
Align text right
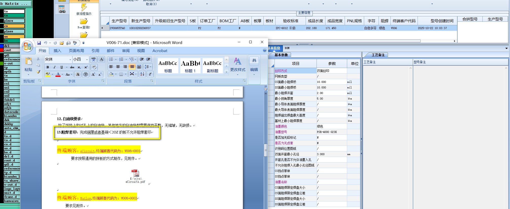click(x=125, y=67)
